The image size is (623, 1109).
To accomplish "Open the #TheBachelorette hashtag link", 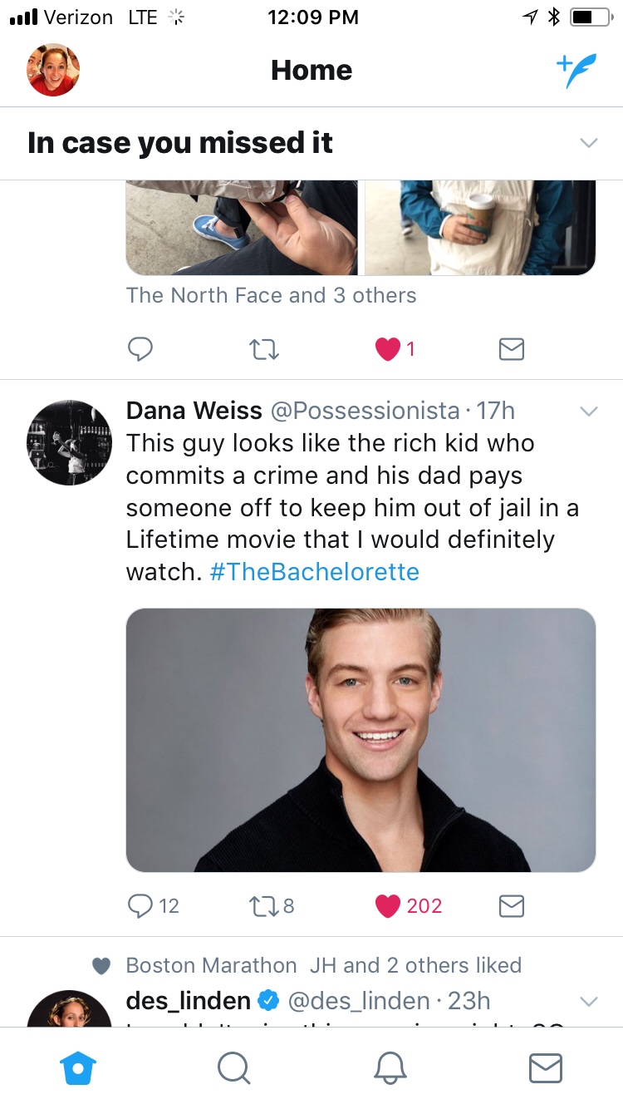I will (x=315, y=572).
